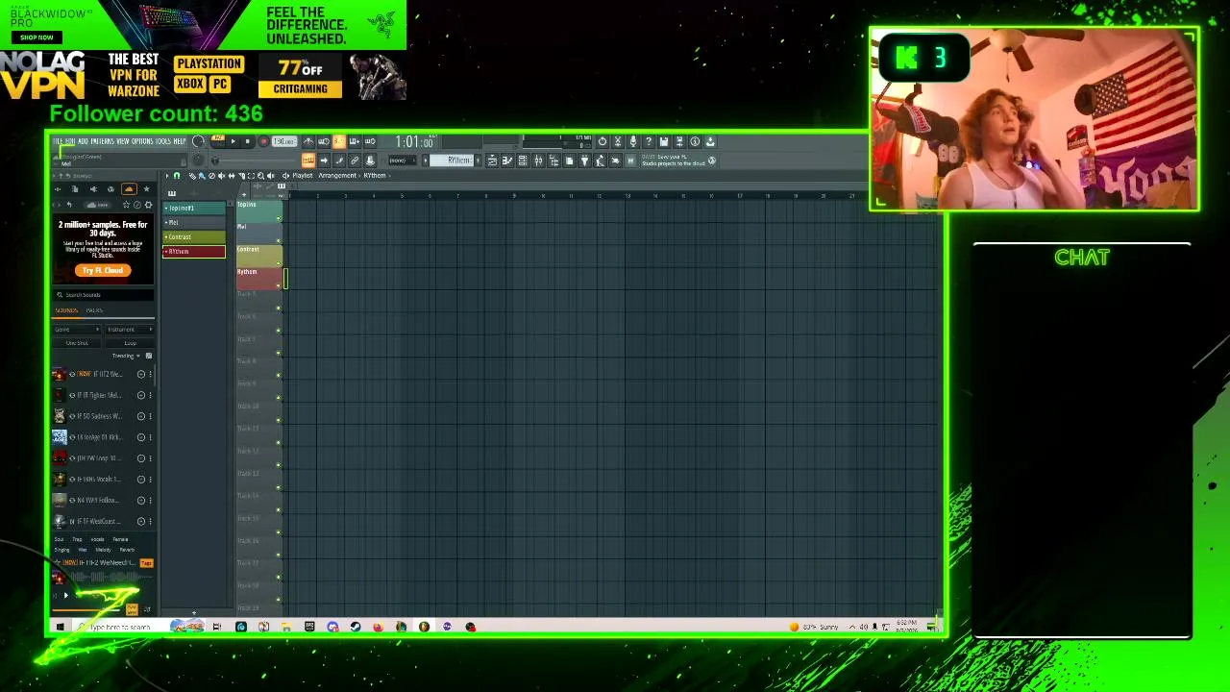This screenshot has width=1230, height=692.
Task: Toggle the Pat/Song mode switch
Action: [x=218, y=141]
